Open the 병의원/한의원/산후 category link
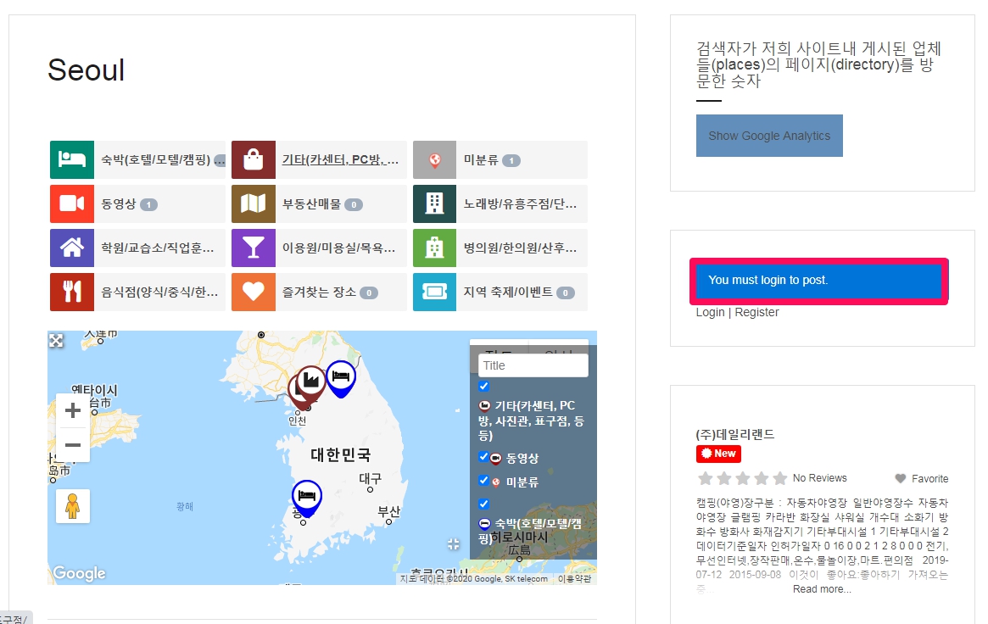988x624 pixels. 520,248
